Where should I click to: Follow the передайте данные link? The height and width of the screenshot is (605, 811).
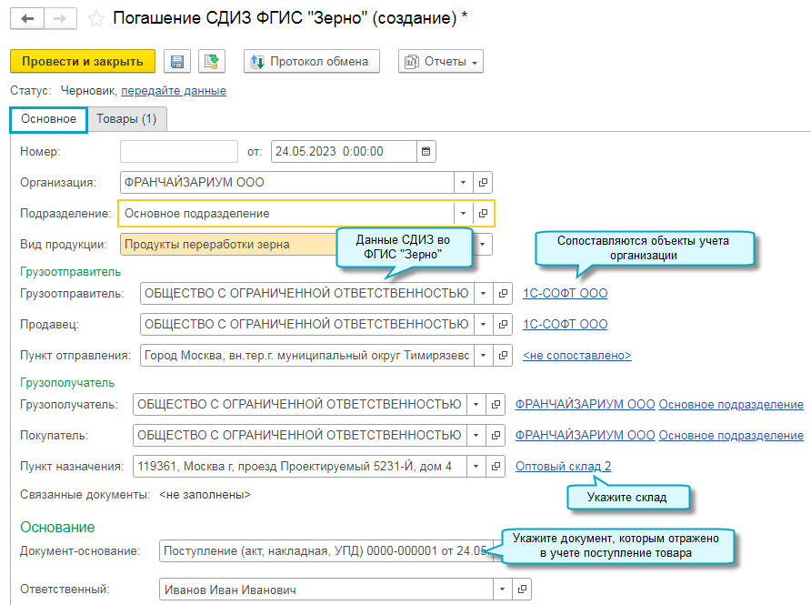point(174,91)
